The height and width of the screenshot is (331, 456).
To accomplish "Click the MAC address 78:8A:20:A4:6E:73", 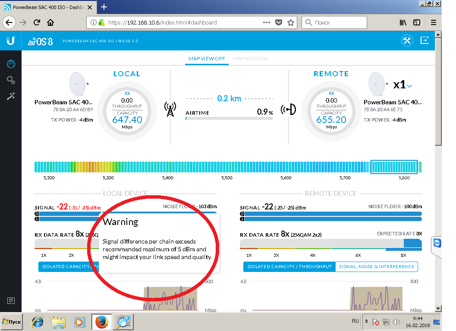I will [x=383, y=109].
